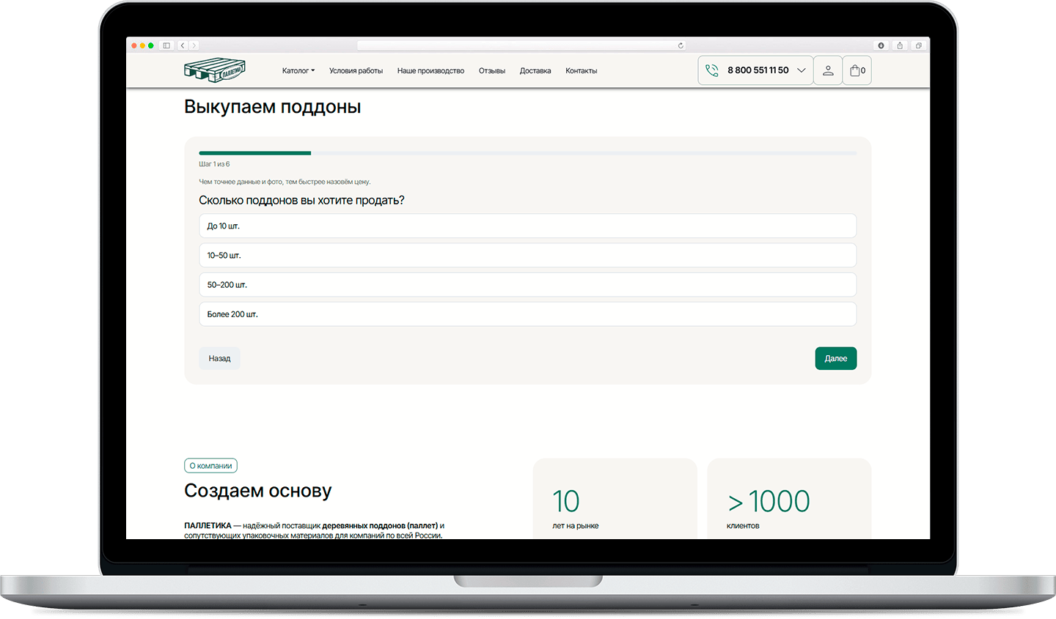Open the Условия работы menu item
Screen dimensions: 1056x619
[x=356, y=71]
